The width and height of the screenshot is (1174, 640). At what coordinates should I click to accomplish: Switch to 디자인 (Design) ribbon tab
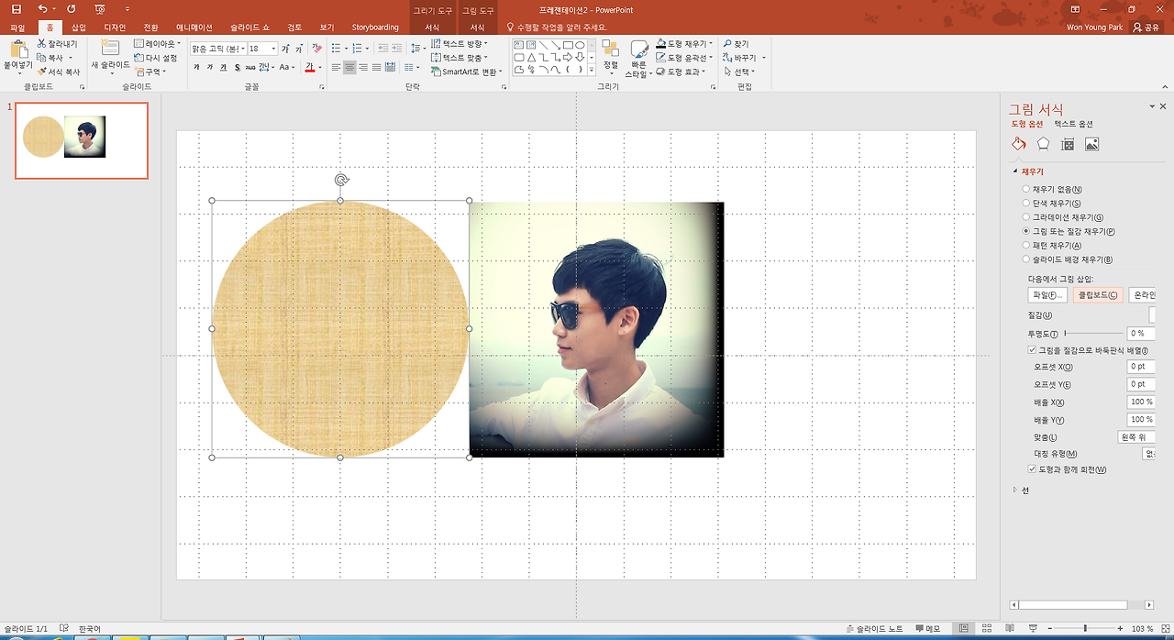(x=115, y=28)
